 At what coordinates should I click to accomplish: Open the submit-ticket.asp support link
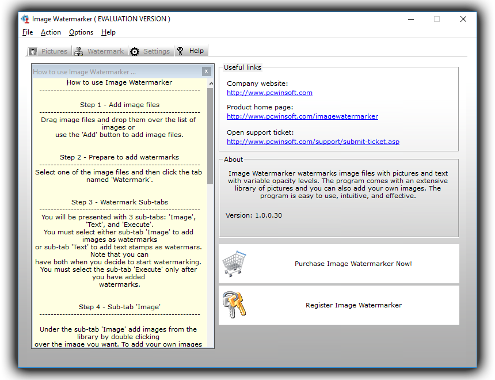313,142
